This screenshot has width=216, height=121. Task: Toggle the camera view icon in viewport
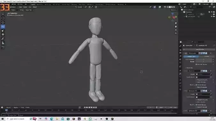click(x=176, y=30)
